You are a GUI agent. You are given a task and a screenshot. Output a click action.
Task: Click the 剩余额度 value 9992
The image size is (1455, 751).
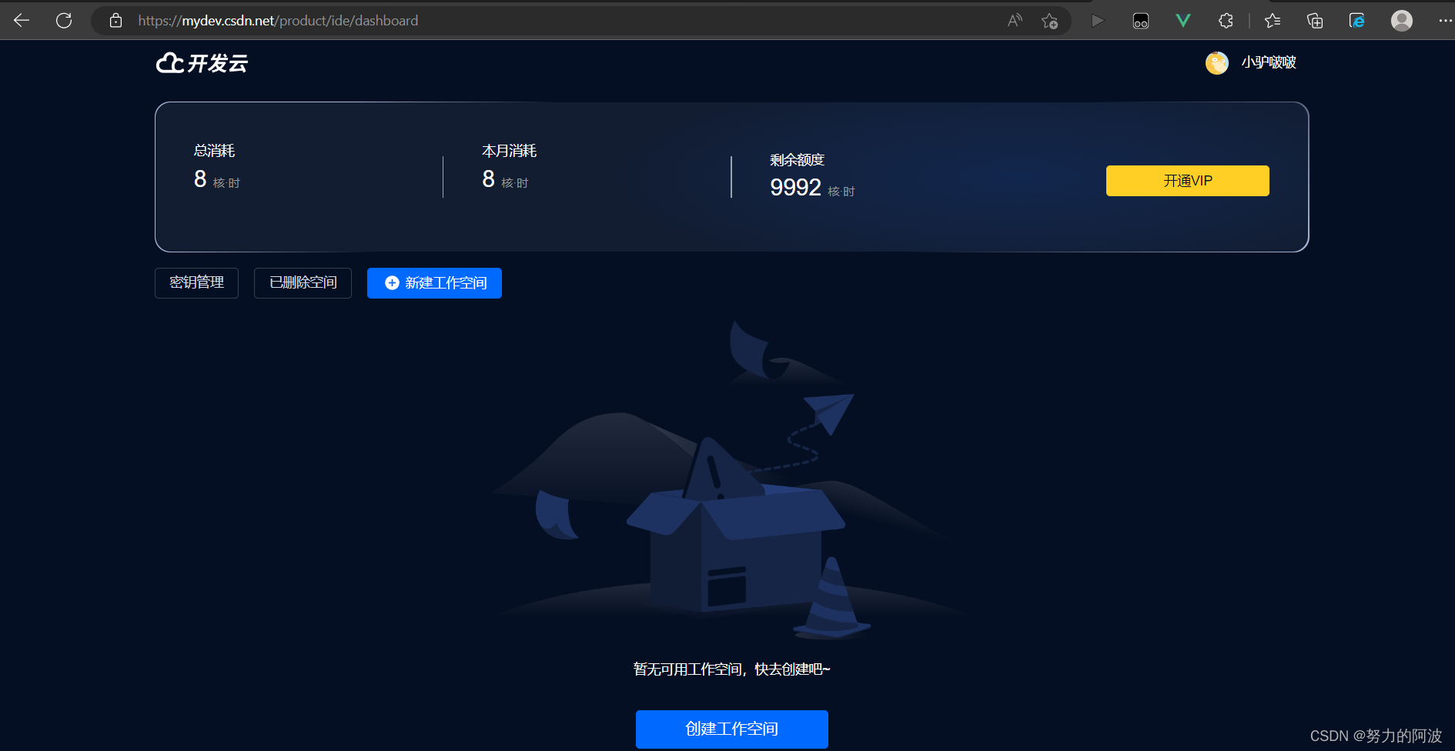[796, 188]
